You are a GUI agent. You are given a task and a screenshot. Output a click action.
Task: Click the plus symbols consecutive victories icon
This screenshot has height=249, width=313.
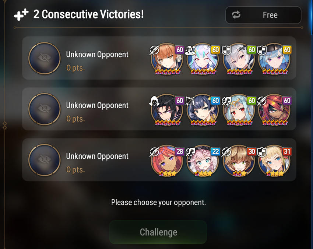21,15
